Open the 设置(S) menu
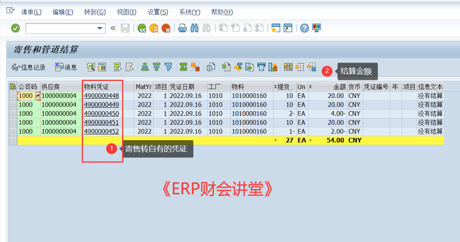 158,12
